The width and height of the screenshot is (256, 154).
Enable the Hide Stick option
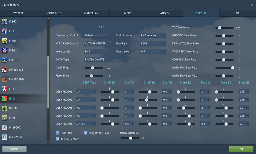(58, 133)
